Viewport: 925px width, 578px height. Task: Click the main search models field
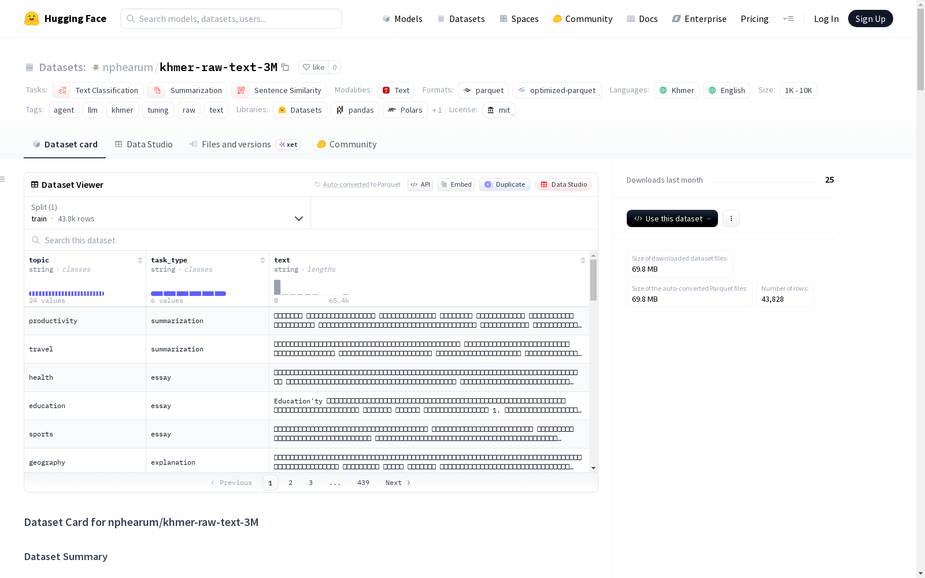coord(231,18)
